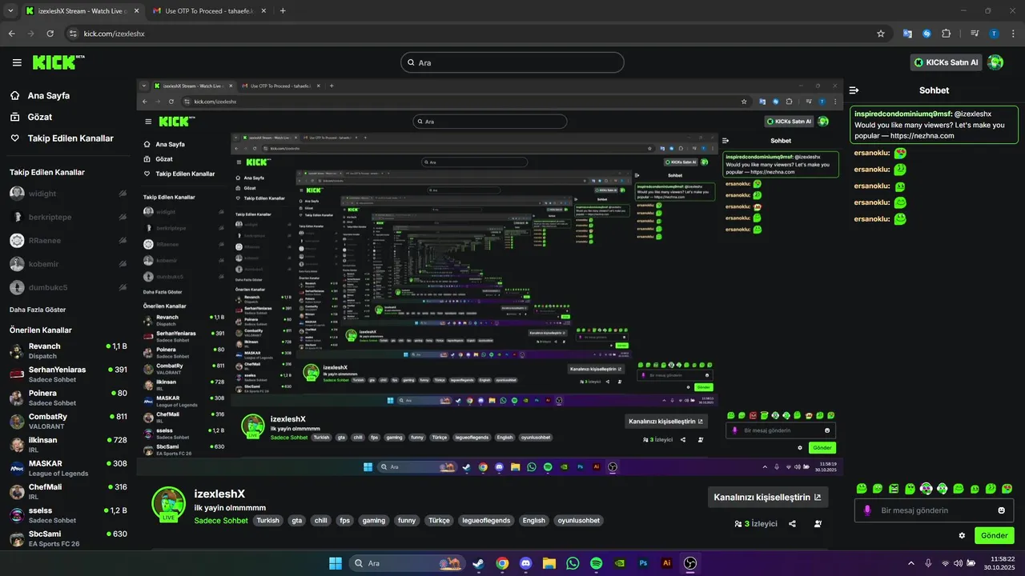Open the tab search dropdown arrow
The height and width of the screenshot is (576, 1025).
(10, 11)
